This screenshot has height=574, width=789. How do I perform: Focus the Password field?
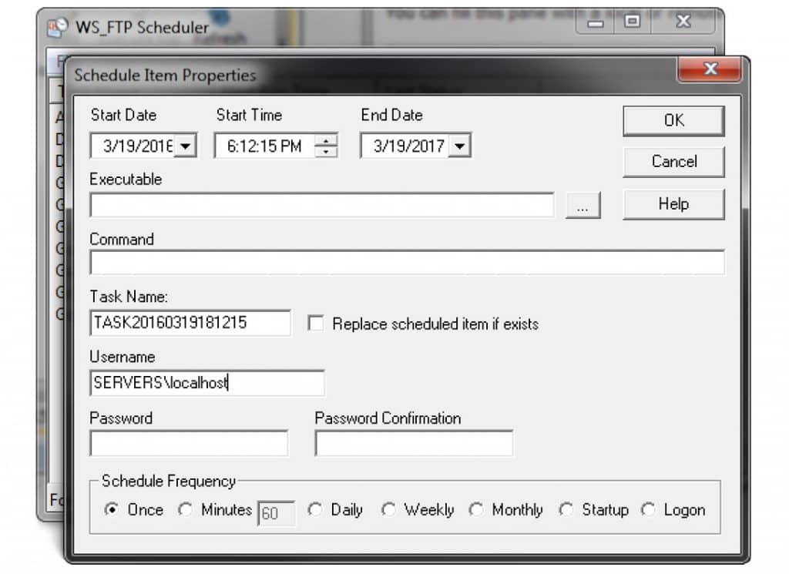189,443
